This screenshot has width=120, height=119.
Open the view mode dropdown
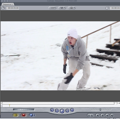pyautogui.click(x=72, y=8)
